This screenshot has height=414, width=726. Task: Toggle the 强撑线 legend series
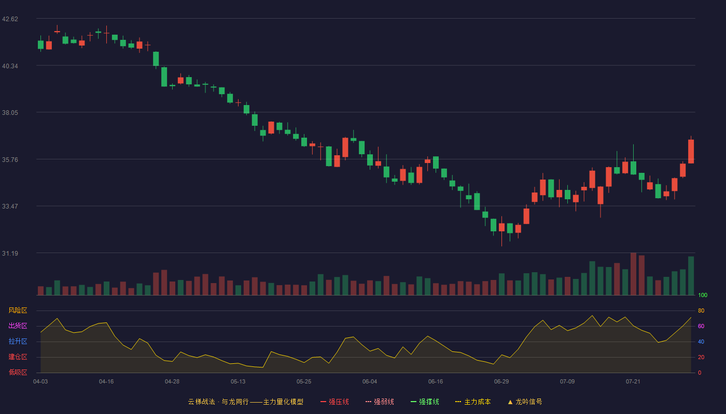coord(425,402)
